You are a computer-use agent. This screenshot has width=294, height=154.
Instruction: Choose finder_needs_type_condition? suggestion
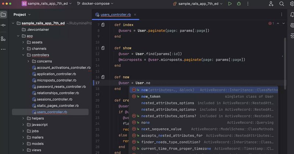coord(204,142)
